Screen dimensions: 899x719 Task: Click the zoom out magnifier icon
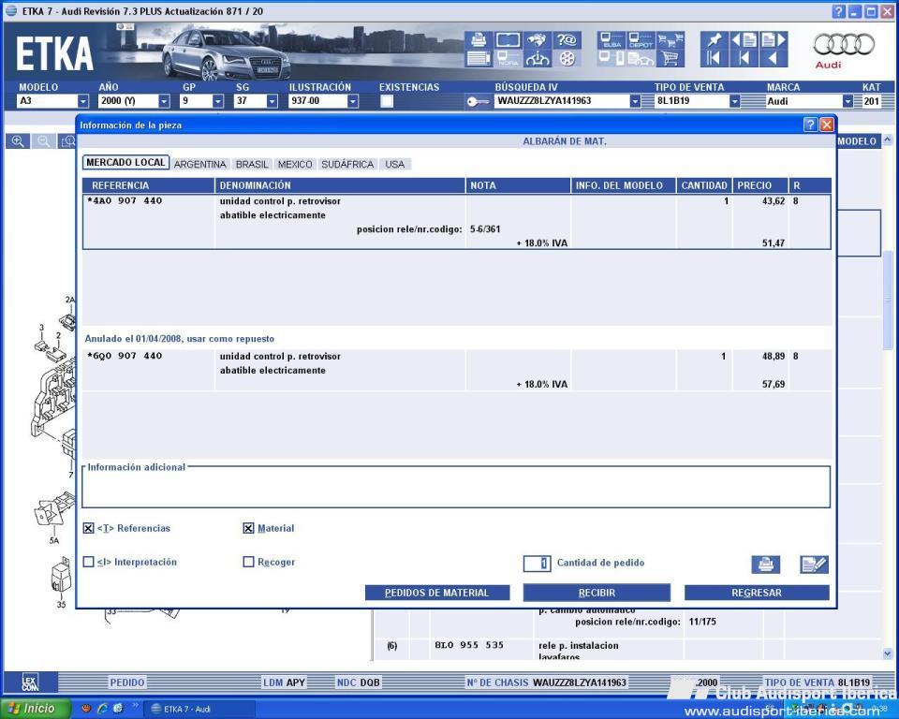pos(44,141)
